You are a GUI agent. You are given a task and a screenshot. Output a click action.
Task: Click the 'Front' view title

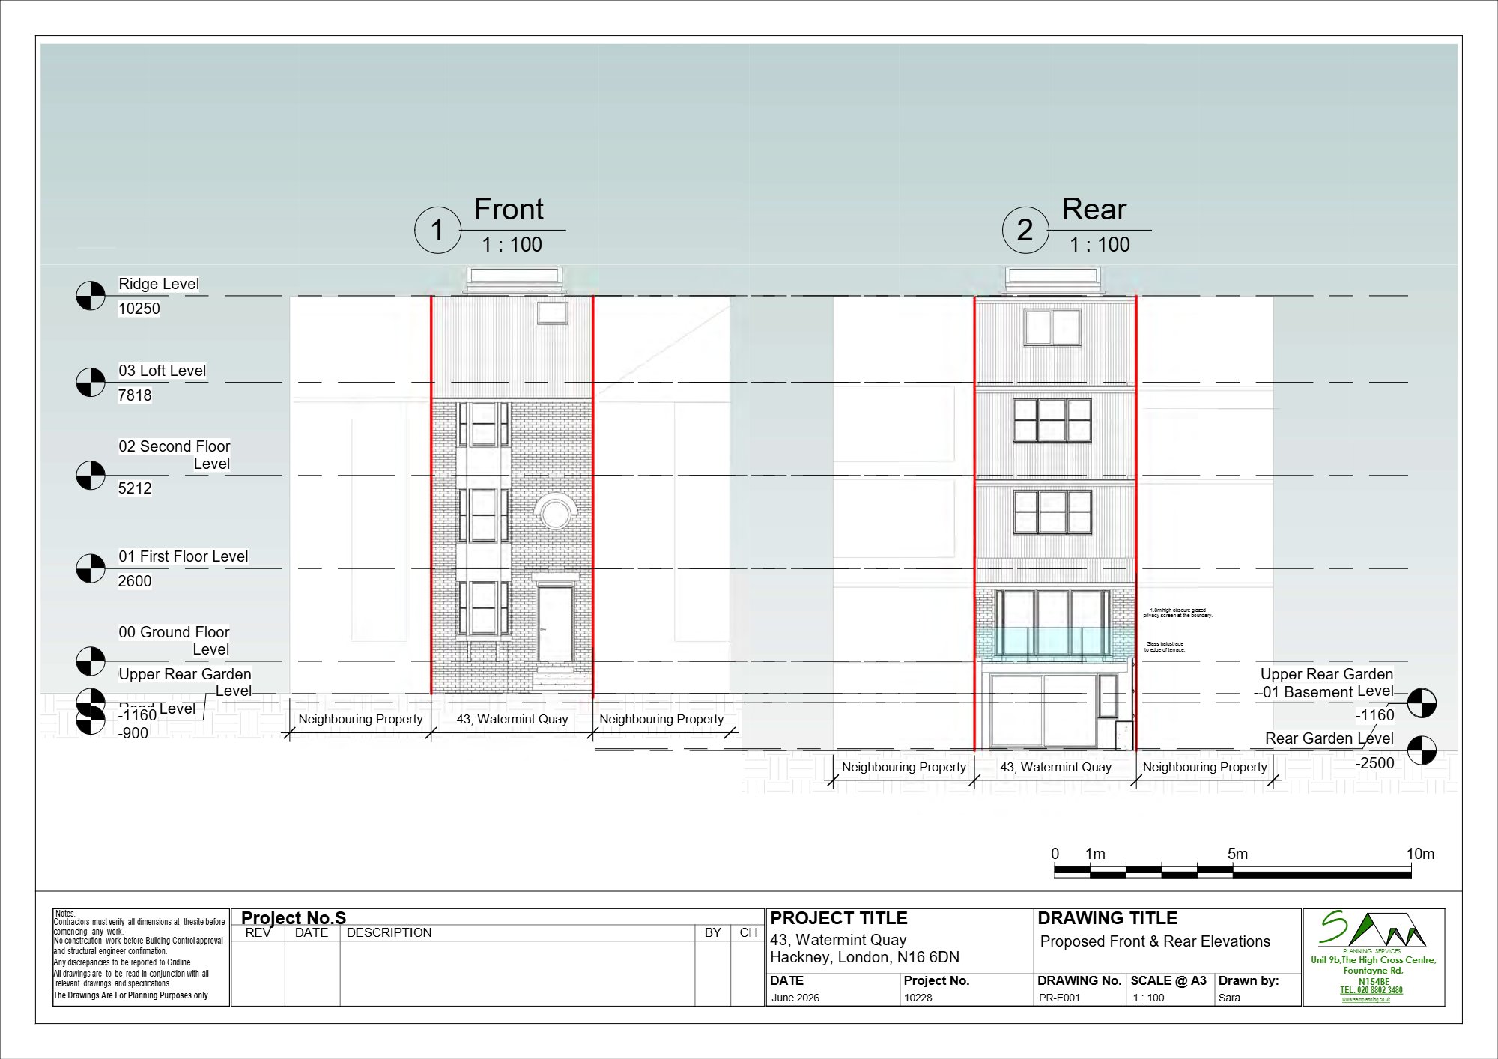[x=509, y=210]
